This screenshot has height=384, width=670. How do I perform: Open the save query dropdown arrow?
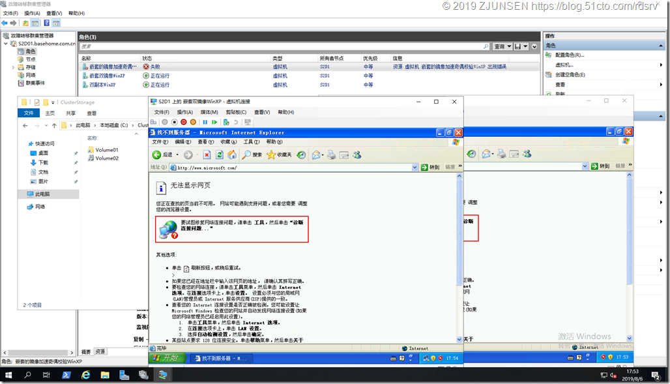525,46
